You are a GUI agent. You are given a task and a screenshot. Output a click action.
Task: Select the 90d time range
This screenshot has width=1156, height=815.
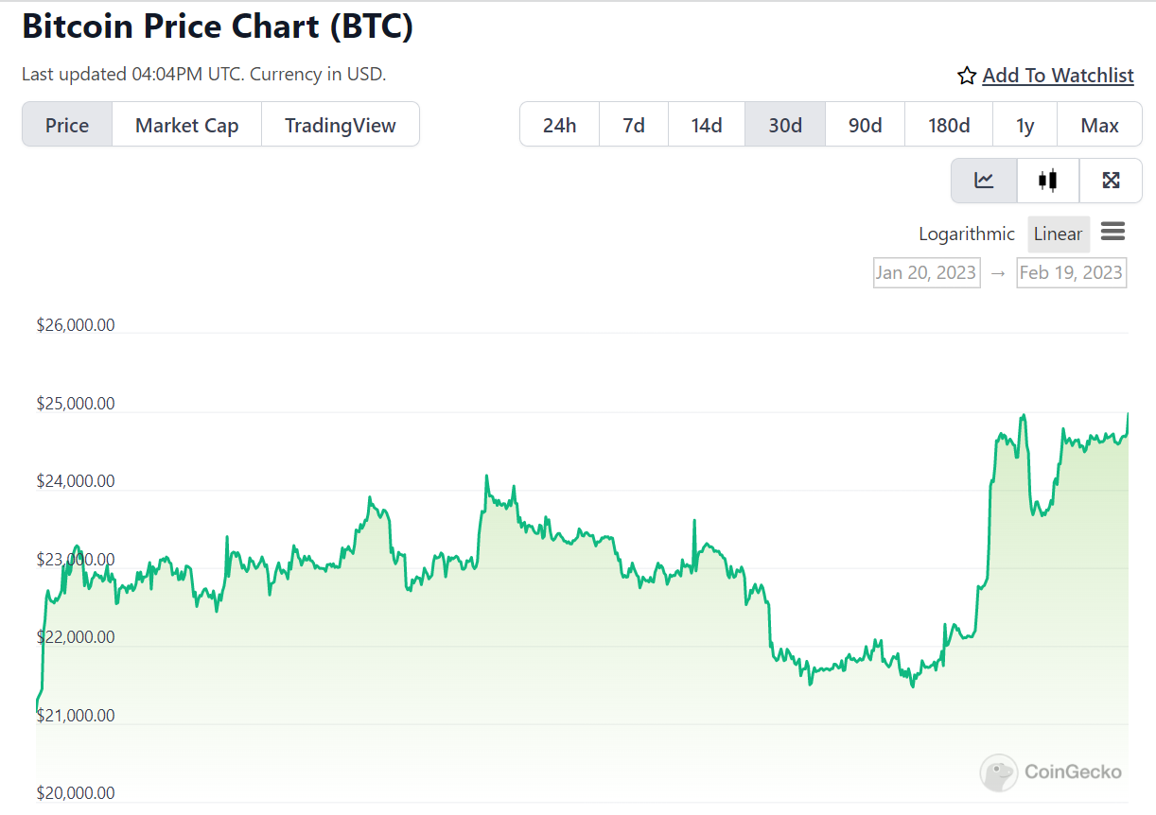click(x=864, y=124)
